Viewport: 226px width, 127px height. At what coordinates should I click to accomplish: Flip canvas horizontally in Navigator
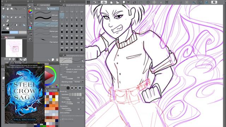point(21,59)
